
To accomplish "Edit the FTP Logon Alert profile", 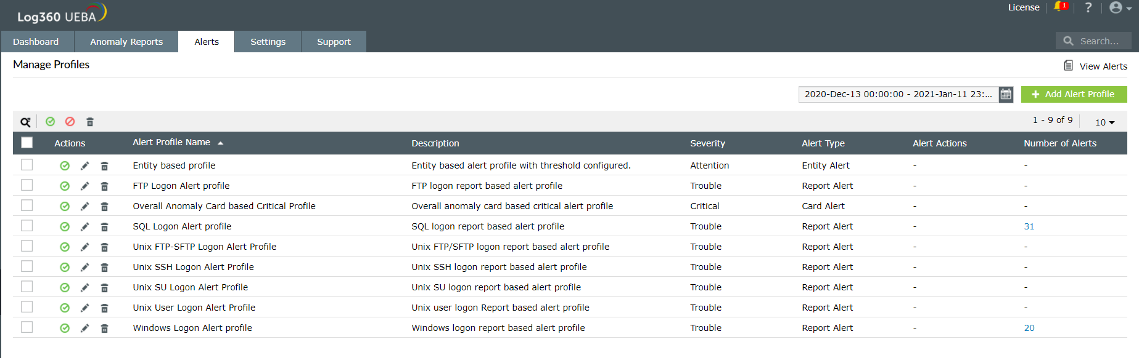I will click(84, 186).
